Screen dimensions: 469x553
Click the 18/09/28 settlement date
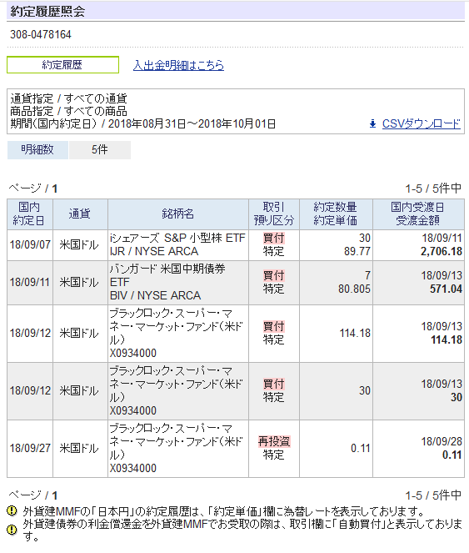(x=442, y=441)
